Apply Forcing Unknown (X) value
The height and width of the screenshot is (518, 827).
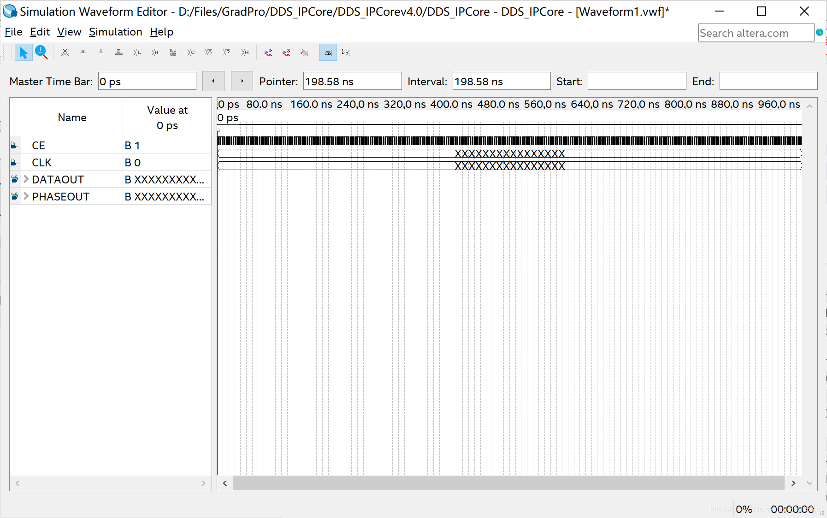click(65, 53)
